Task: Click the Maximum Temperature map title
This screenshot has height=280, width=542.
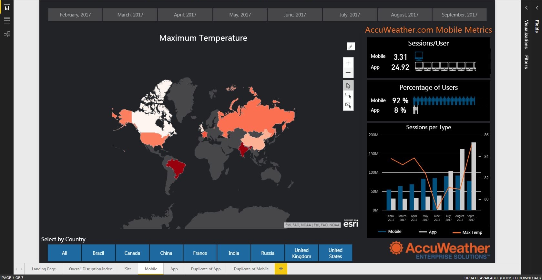Action: [x=203, y=38]
